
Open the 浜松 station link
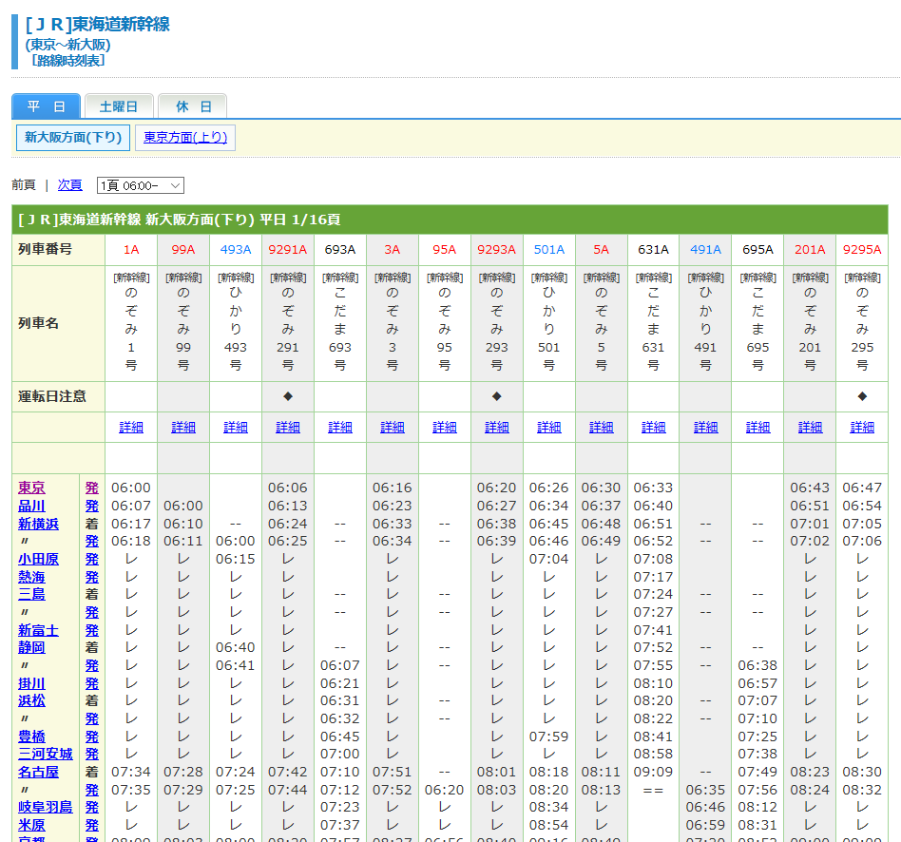[x=31, y=700]
